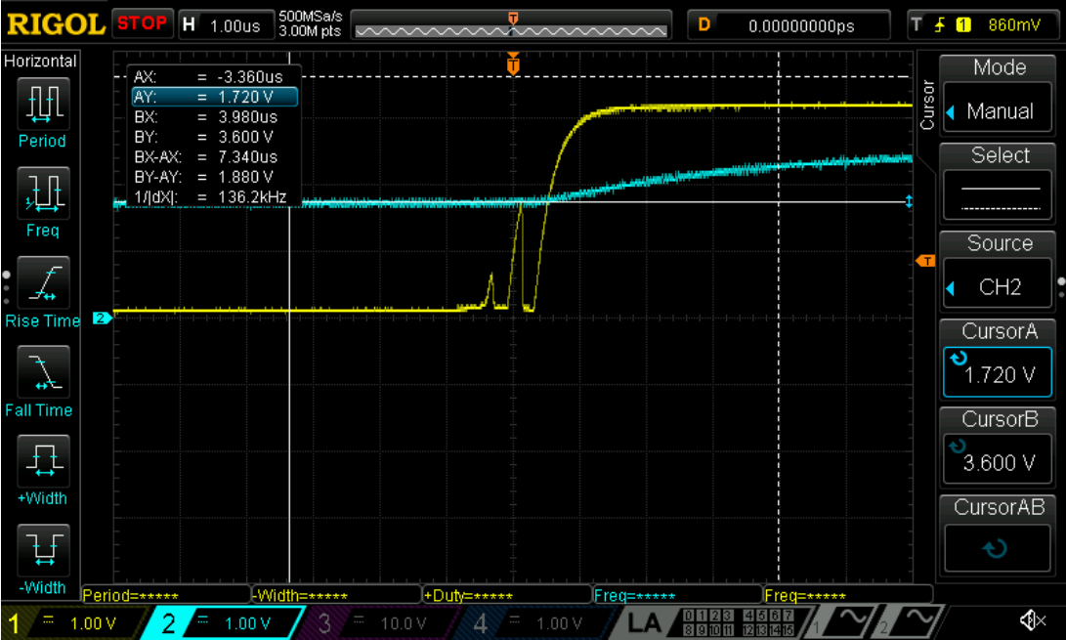The image size is (1066, 640).
Task: Collapse the Cursor side menu tab
Action: pos(926,106)
